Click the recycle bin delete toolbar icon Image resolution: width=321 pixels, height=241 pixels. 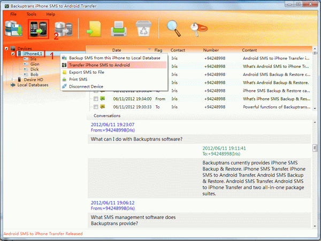144,29
